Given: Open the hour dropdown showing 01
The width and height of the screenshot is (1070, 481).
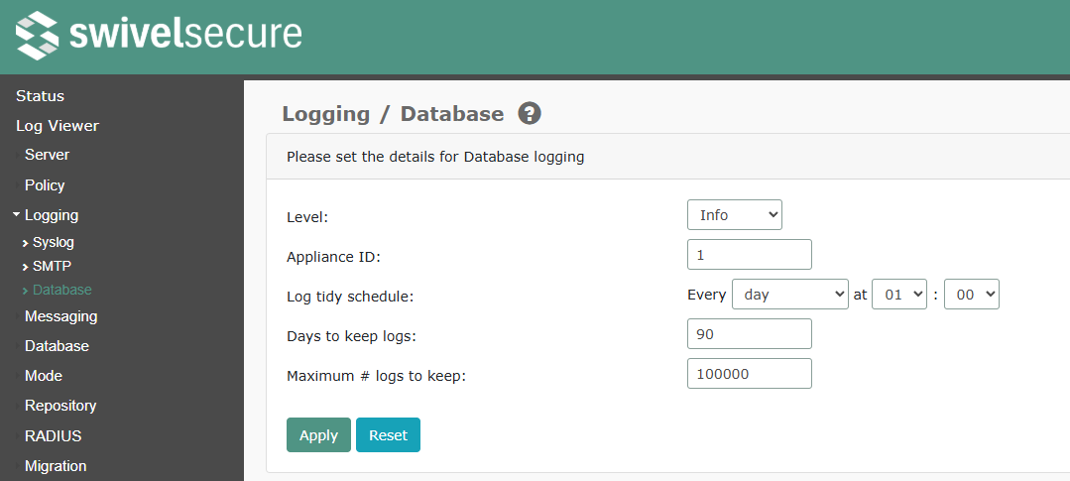Looking at the screenshot, I should [x=899, y=295].
